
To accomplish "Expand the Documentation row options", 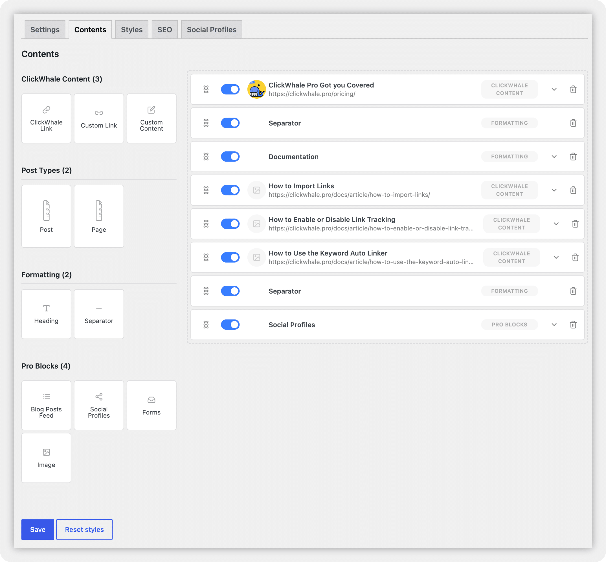I will point(554,157).
